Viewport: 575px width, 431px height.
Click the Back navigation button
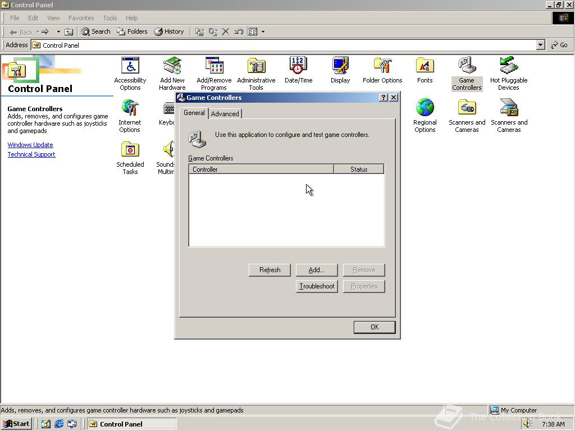(21, 32)
